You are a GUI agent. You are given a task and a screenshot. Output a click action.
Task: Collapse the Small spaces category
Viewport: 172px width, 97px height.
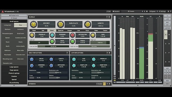click(14, 21)
